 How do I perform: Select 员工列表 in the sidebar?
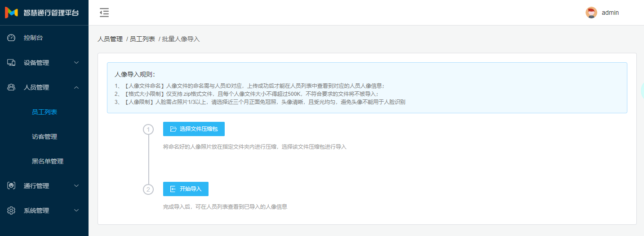pos(44,112)
